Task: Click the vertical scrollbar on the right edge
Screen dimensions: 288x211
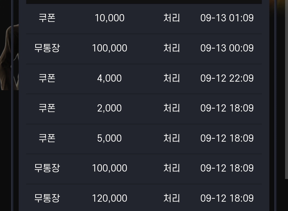Action: click(x=286, y=89)
